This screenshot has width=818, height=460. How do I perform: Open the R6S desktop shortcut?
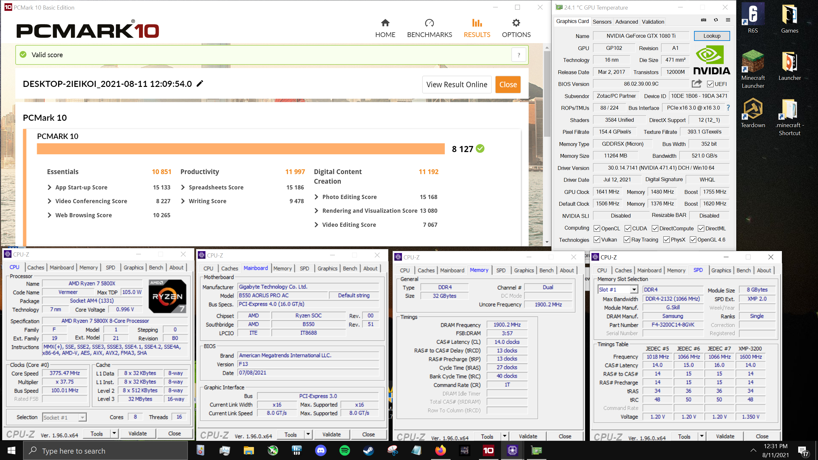[753, 18]
